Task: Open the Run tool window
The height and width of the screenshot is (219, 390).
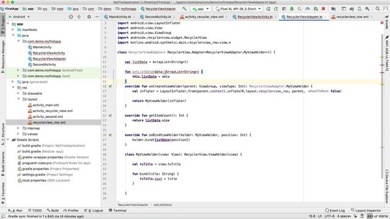Action: tap(15, 210)
